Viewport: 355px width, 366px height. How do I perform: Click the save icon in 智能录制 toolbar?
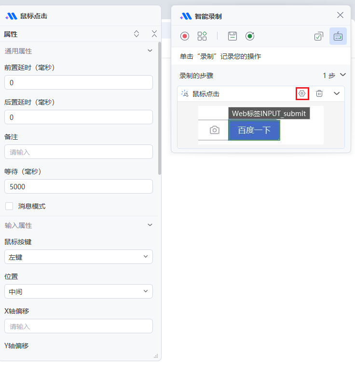(x=232, y=36)
